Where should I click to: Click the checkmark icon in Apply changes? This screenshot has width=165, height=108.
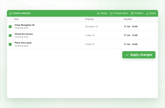pyautogui.click(x=127, y=55)
